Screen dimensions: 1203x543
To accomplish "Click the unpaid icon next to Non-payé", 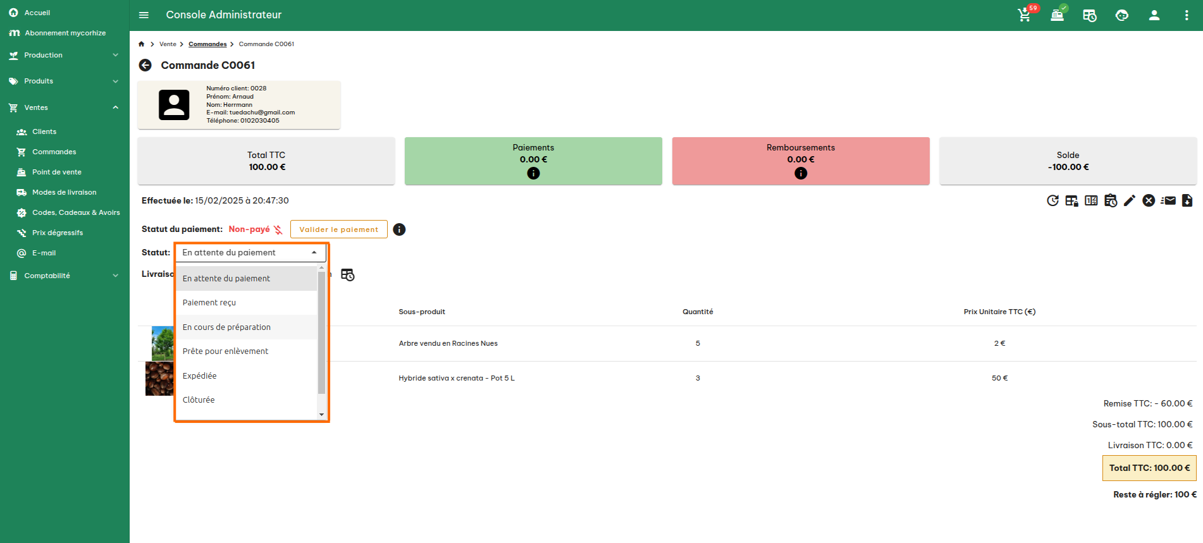I will pos(278,229).
